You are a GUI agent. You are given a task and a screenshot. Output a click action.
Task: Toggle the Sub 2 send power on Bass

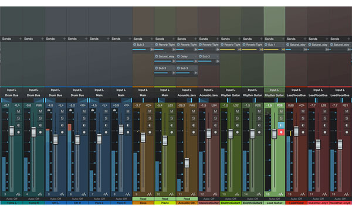click(x=135, y=45)
